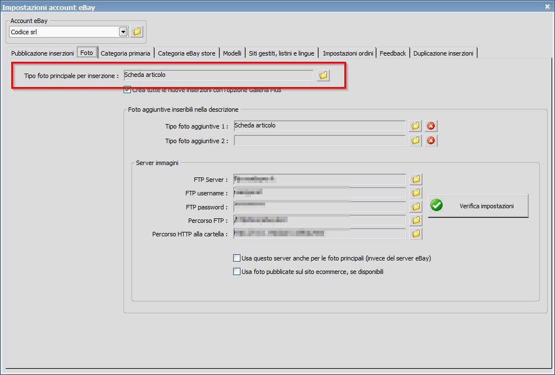Select the Foto tab

(x=87, y=53)
